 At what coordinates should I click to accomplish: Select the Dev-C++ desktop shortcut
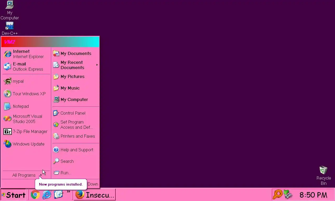10,29
